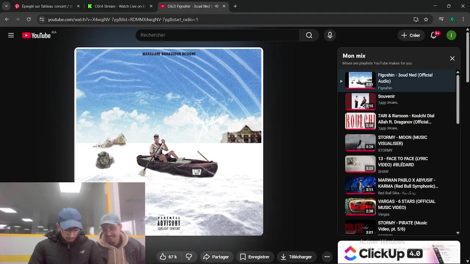The width and height of the screenshot is (470, 264).
Task: Open STORMY channel name under MOON
Action: [x=385, y=150]
